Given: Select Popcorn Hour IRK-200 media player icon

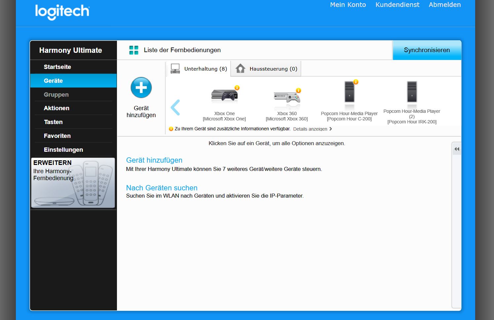Looking at the screenshot, I should coord(412,92).
